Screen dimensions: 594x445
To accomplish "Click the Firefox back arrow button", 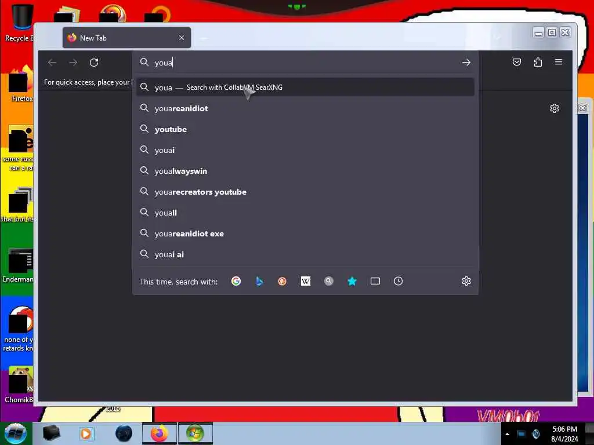I will click(52, 63).
